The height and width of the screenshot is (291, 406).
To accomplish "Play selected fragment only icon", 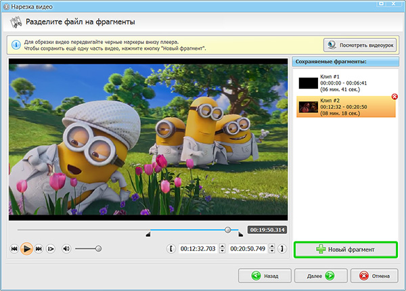I will pyautogui.click(x=51, y=249).
